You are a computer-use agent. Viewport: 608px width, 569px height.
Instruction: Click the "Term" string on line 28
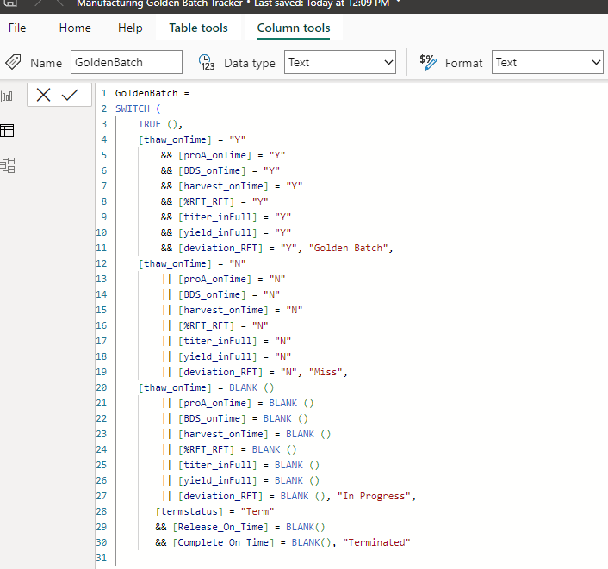(257, 511)
